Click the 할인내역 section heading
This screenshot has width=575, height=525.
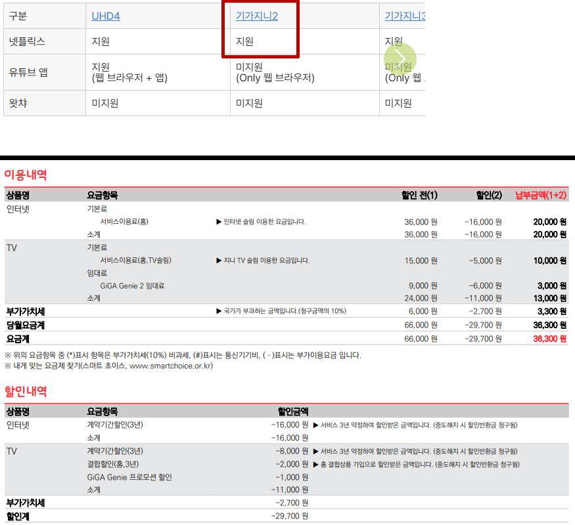(x=26, y=391)
